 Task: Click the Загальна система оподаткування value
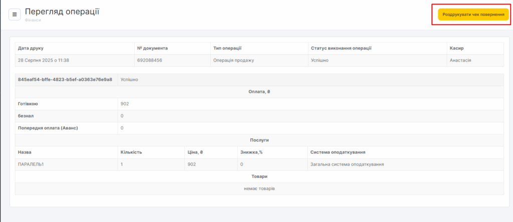tap(350, 164)
